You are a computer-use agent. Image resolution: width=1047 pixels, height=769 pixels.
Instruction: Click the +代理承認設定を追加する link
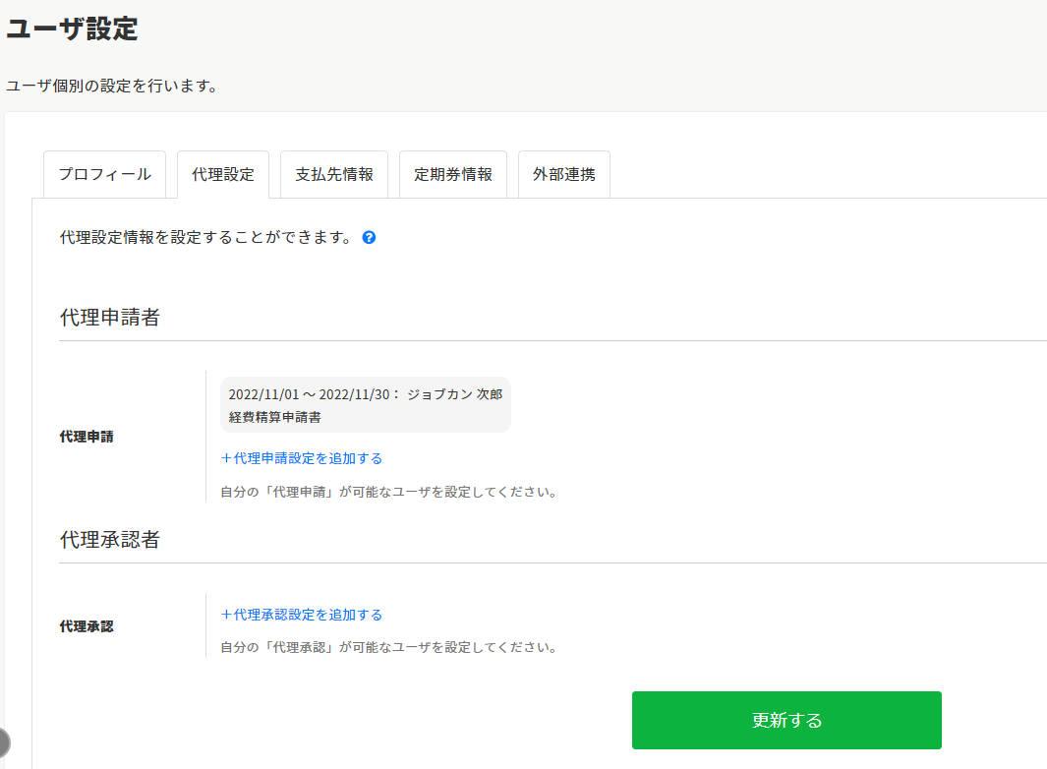[x=301, y=615]
